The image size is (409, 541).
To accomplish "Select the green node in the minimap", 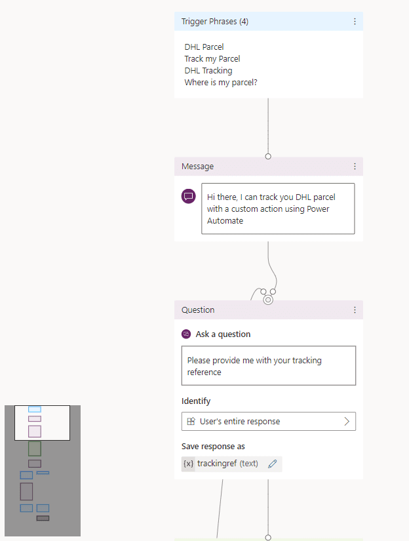I will (33, 449).
